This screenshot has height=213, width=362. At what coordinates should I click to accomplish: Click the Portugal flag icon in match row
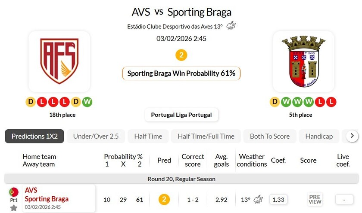(14, 192)
